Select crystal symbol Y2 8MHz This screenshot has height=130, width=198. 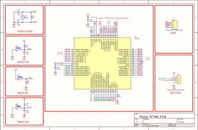click(x=23, y=17)
